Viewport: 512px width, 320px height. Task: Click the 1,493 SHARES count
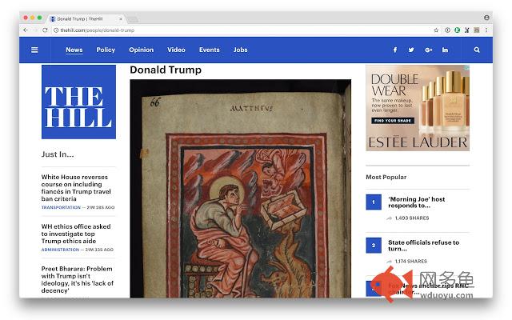tap(412, 218)
